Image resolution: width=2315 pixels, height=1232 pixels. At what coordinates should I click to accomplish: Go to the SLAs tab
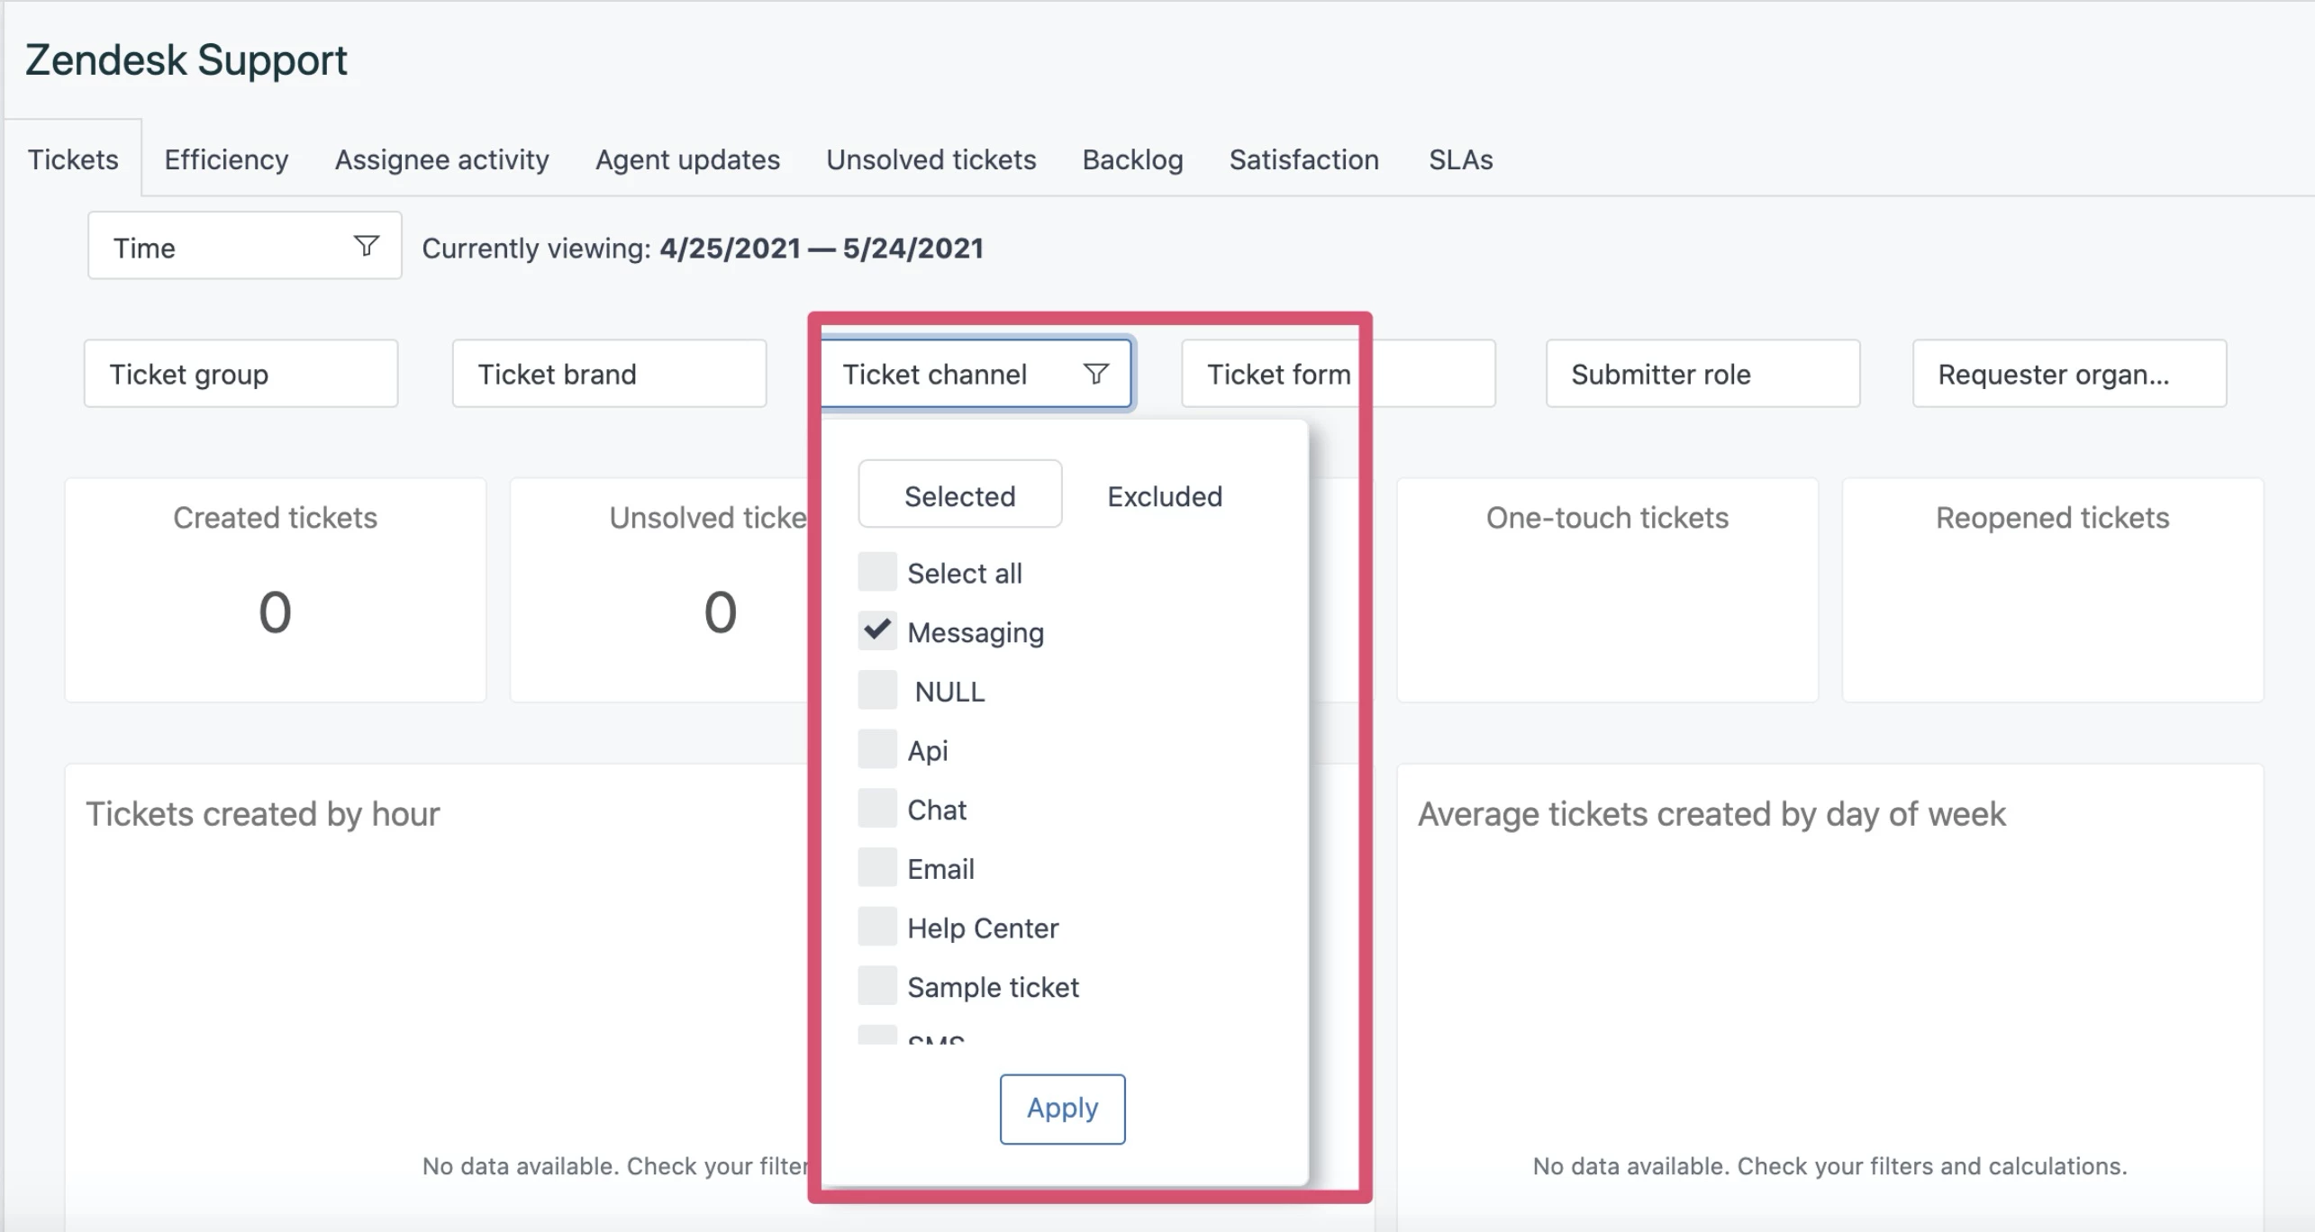click(1460, 159)
